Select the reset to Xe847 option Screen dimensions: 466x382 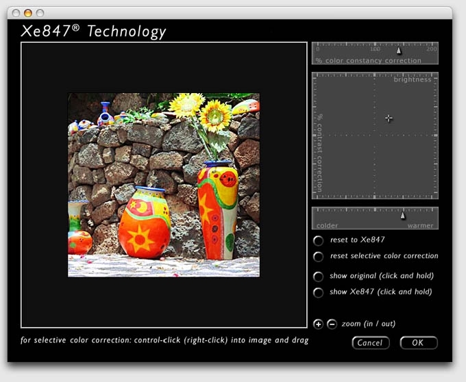point(318,240)
